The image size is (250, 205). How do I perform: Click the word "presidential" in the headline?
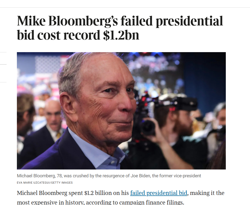[189, 21]
